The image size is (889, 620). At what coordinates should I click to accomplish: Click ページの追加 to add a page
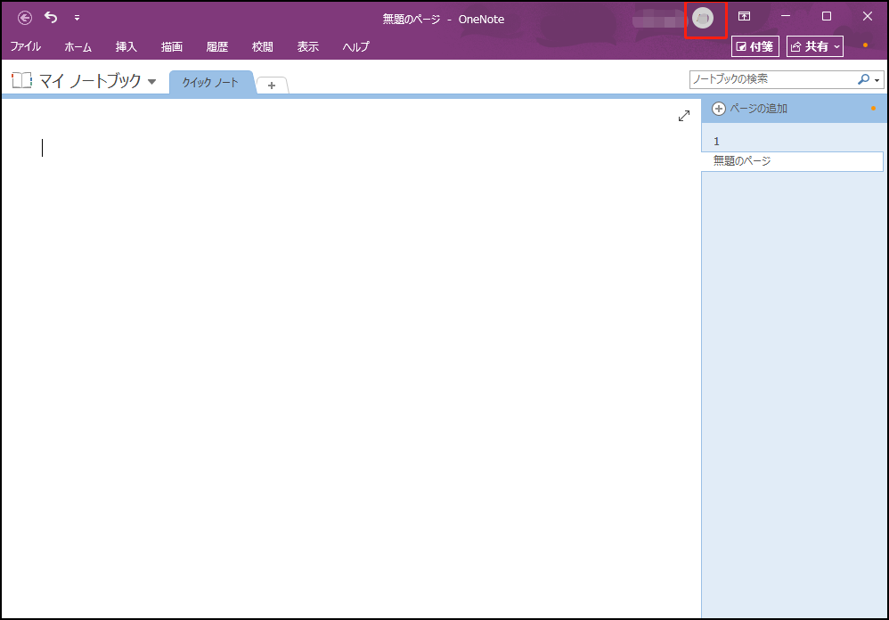[x=749, y=109]
